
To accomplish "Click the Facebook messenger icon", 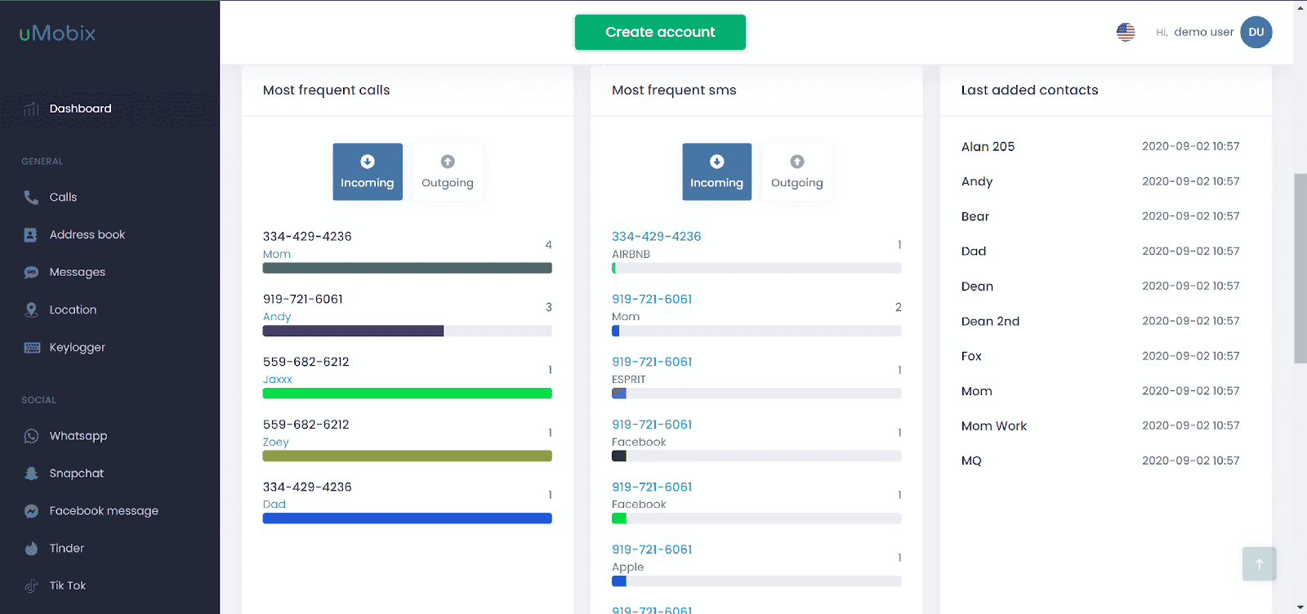I will (x=31, y=511).
